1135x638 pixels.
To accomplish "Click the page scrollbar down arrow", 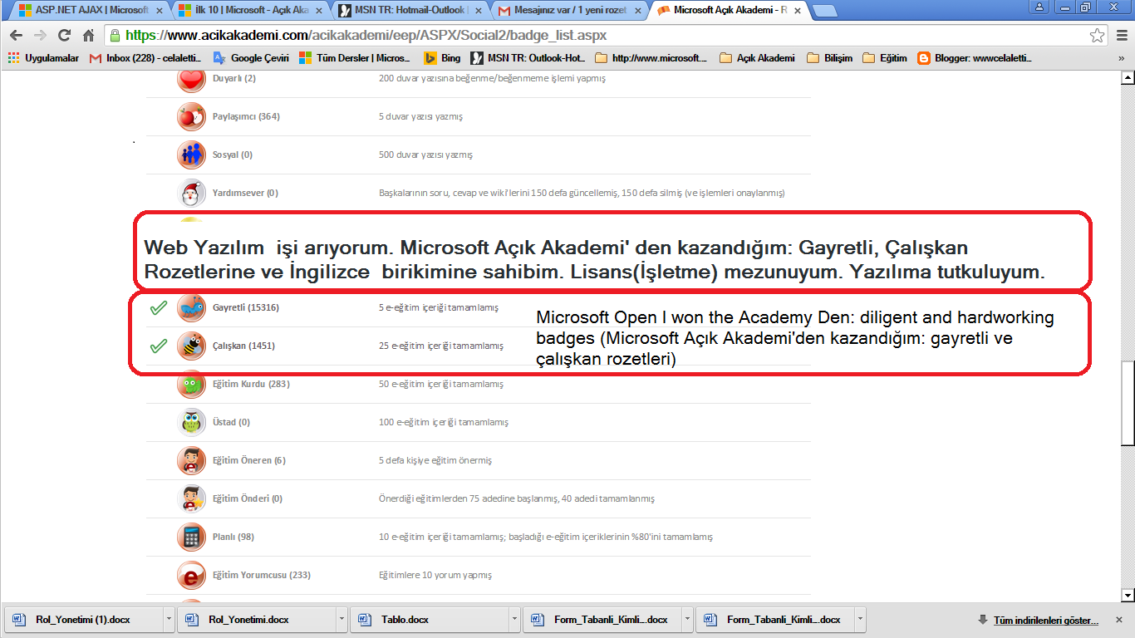I will 1128,595.
